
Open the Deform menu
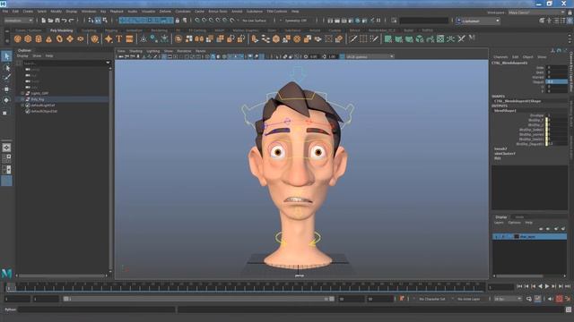pyautogui.click(x=165, y=12)
